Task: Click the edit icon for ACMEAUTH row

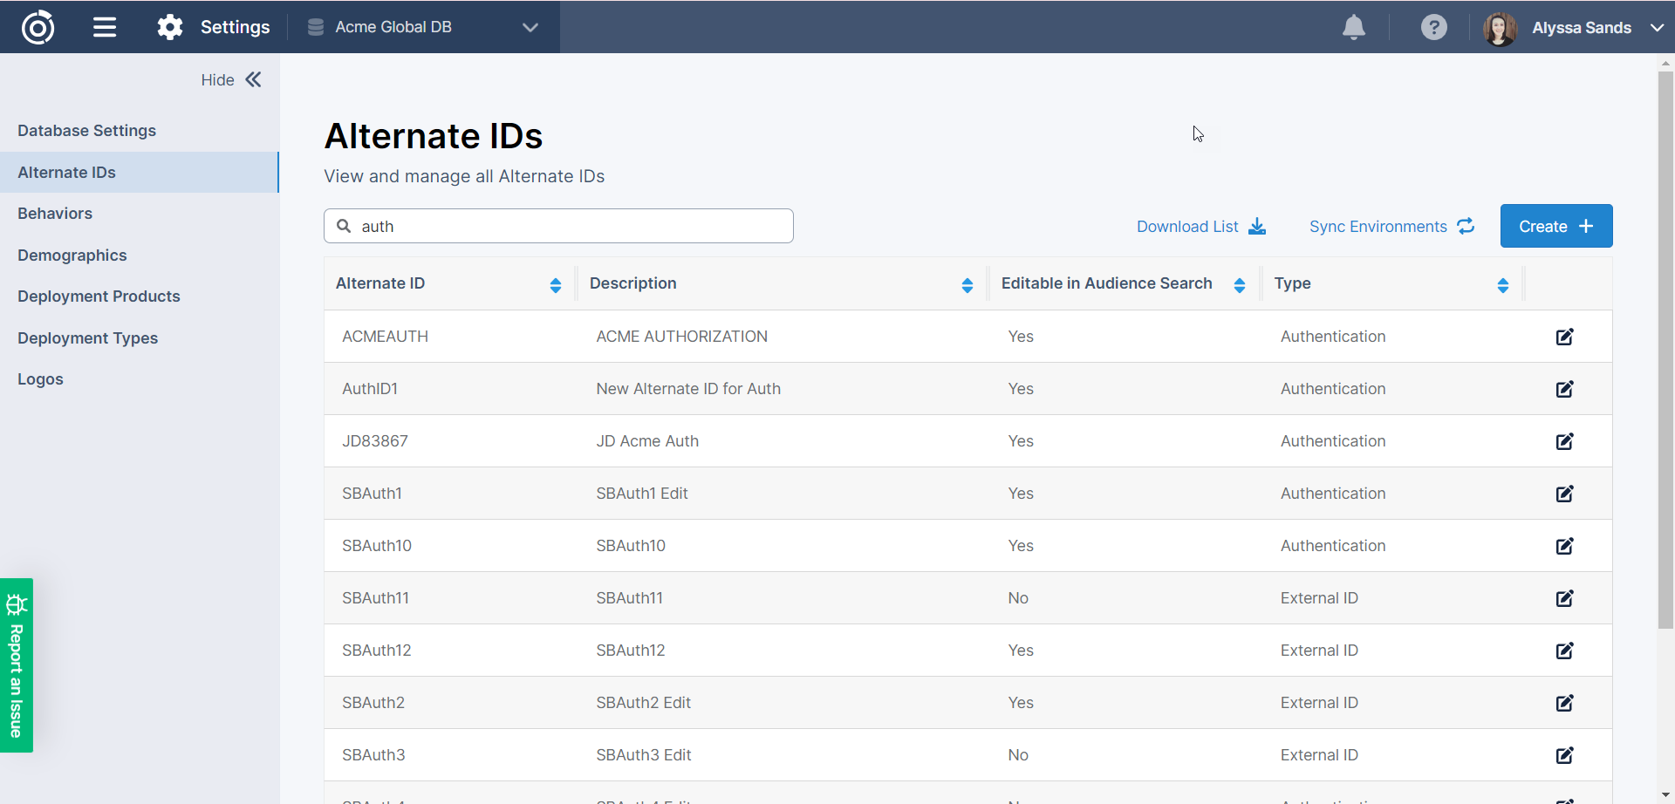Action: tap(1564, 337)
